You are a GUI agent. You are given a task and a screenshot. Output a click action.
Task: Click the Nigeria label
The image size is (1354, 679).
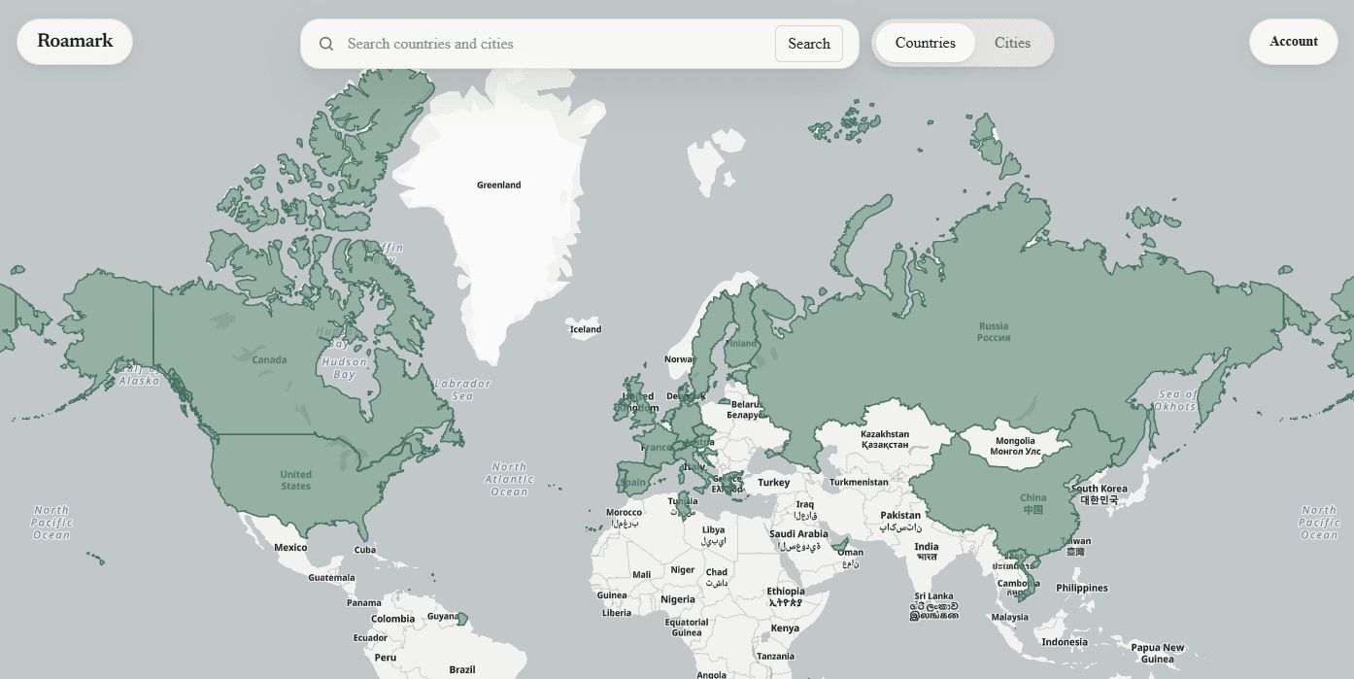tap(678, 599)
